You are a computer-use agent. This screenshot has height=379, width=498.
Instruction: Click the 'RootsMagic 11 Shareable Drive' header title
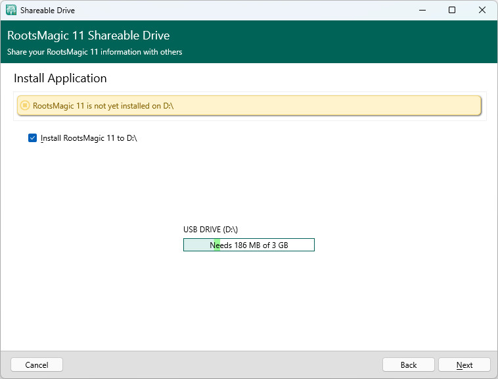(x=88, y=36)
